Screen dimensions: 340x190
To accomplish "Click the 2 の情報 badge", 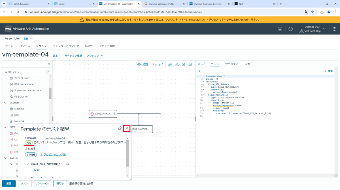I will 31,155.
